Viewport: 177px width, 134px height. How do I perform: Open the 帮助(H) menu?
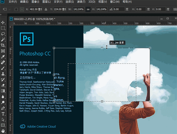[127, 2]
